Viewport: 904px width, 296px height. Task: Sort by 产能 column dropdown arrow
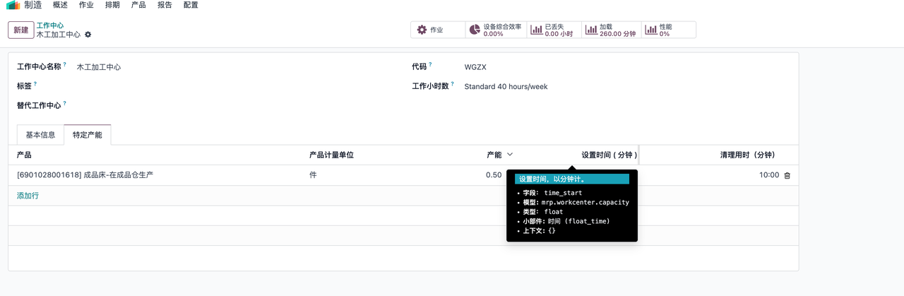tap(510, 155)
